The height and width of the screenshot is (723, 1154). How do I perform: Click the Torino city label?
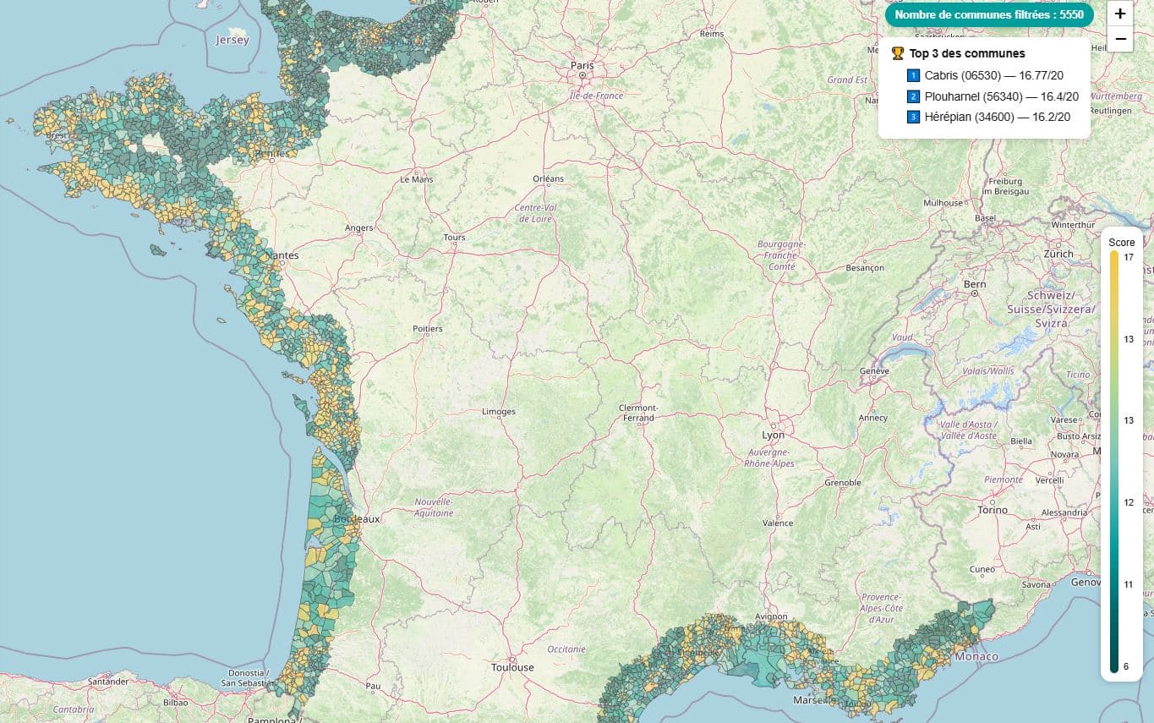pyautogui.click(x=993, y=510)
